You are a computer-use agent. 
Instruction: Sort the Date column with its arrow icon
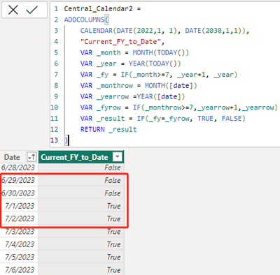[31, 157]
